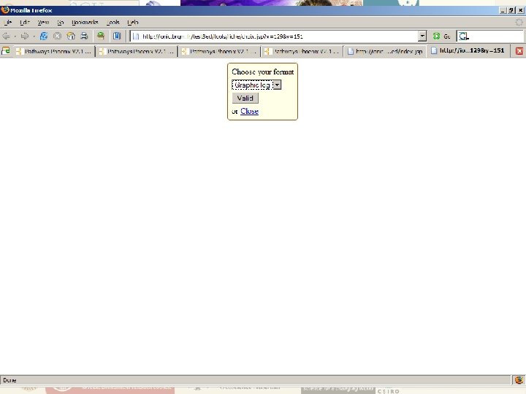The height and width of the screenshot is (394, 526).
Task: Open the Back button history arrow
Action: 15,36
